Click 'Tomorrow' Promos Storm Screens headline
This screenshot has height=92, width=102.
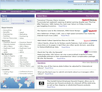51,20
